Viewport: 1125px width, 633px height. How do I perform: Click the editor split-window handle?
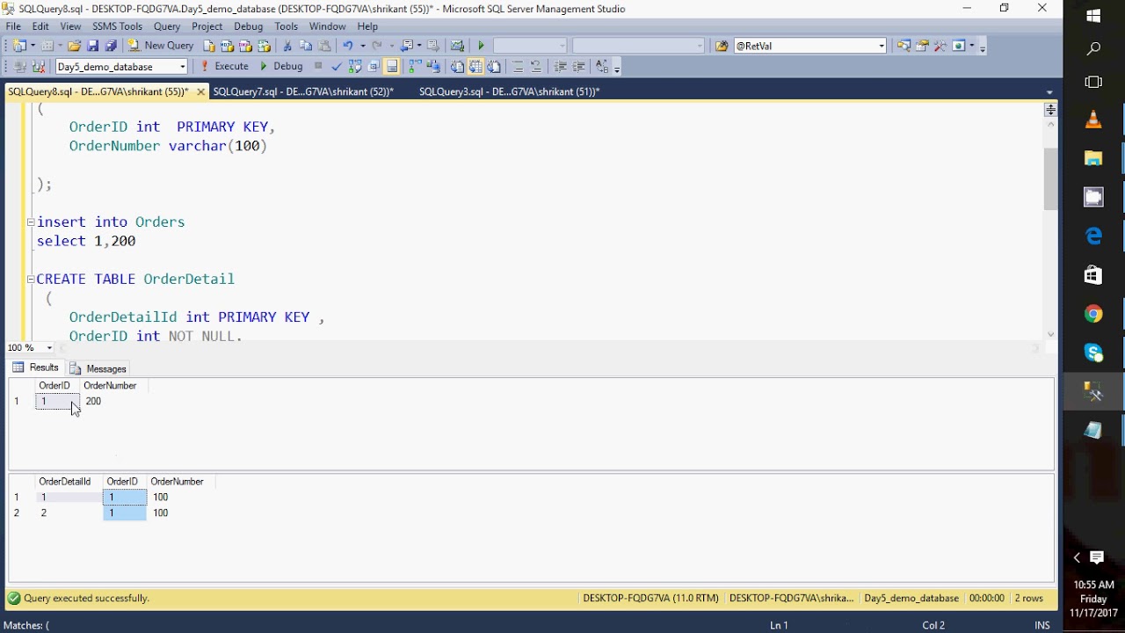tap(1050, 110)
